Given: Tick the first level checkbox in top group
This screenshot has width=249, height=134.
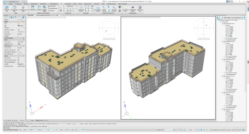Looking at the screenshot, I should (227, 27).
